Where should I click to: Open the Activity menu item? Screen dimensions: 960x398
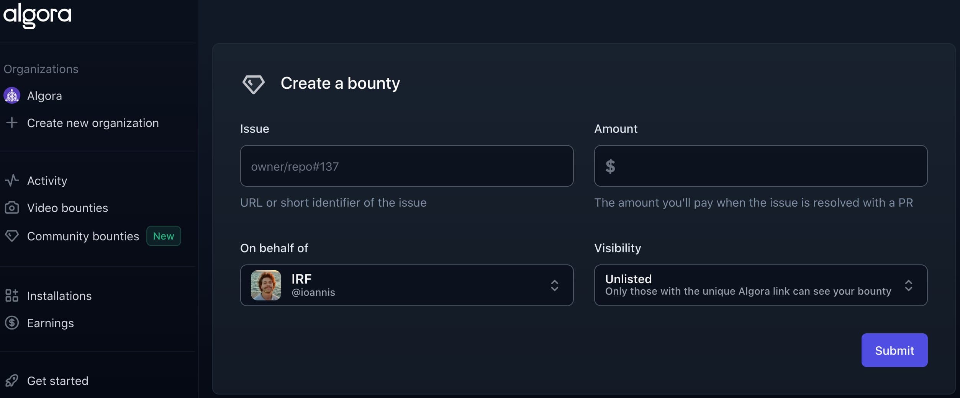click(47, 181)
